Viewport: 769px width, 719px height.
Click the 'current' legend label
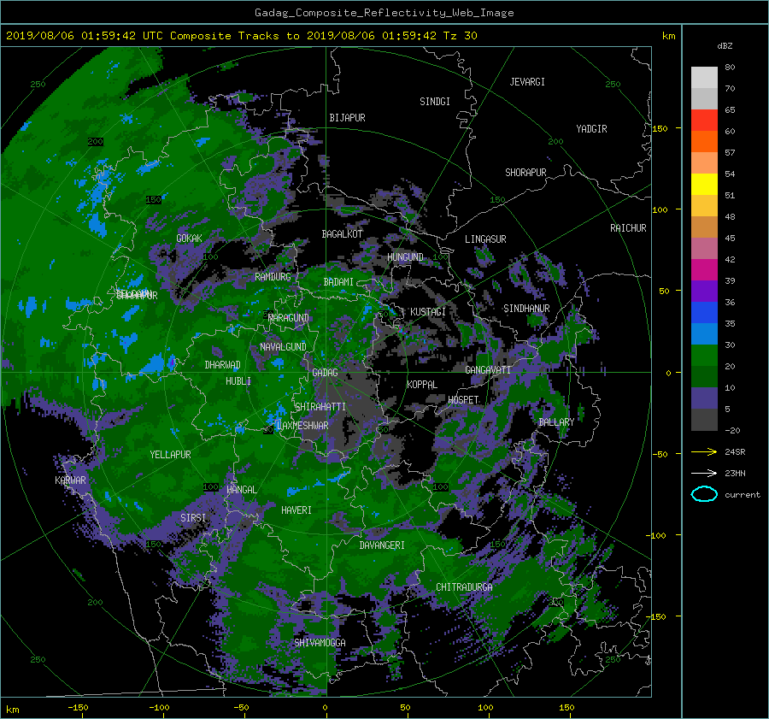pos(742,495)
